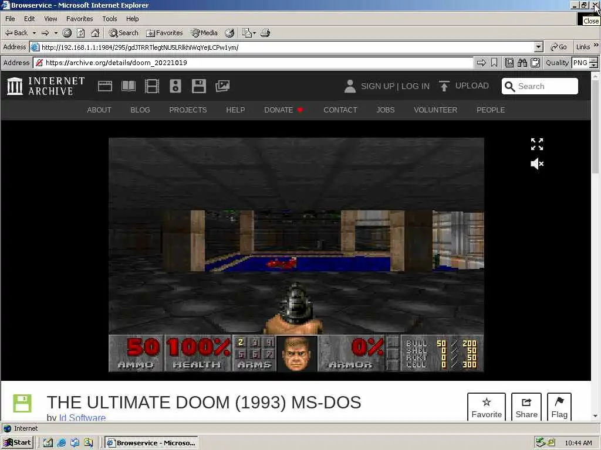Refresh the page using Refresh icon
Screen dimensions: 601x450
click(x=81, y=33)
